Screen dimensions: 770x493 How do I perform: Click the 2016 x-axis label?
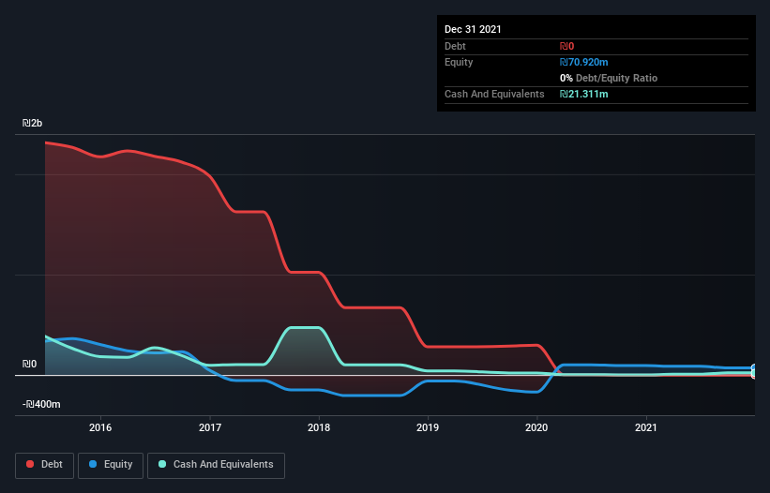tap(100, 427)
